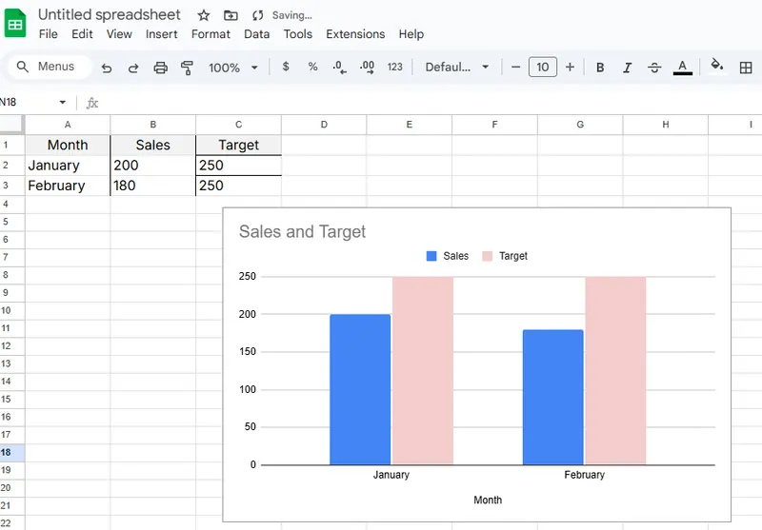Open the Name box dropdown arrow
Viewport: 762px width, 530px height.
click(63, 102)
